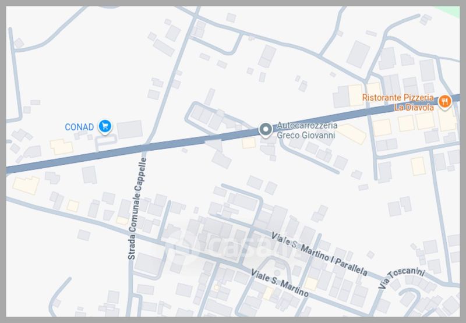Click the yellow building left of CONAD label
Image resolution: width=466 pixels, height=323 pixels.
click(62, 147)
